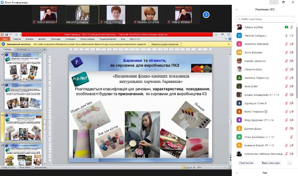Screen dimensions: 298x176
Task: Open more options ellipsis in participants panel
Action: 290,163
